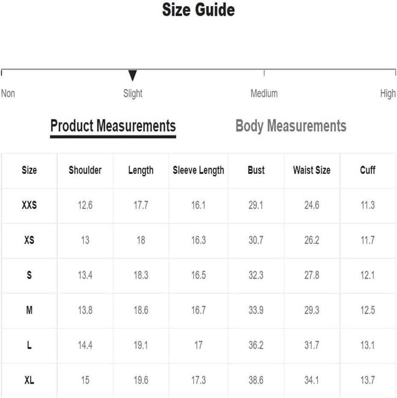Click the Slight stretch label

click(132, 94)
